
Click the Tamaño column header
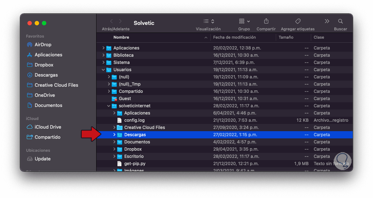point(286,38)
